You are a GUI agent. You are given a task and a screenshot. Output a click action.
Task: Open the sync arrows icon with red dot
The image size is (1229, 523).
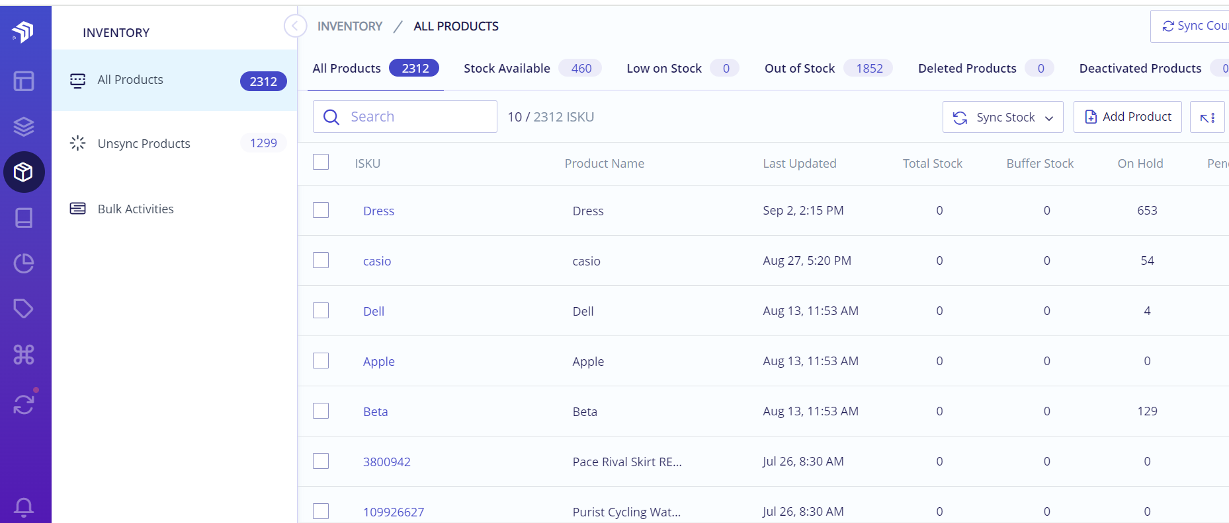tap(24, 403)
